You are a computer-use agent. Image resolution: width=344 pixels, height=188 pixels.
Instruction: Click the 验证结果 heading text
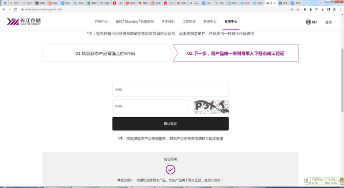[170, 159]
